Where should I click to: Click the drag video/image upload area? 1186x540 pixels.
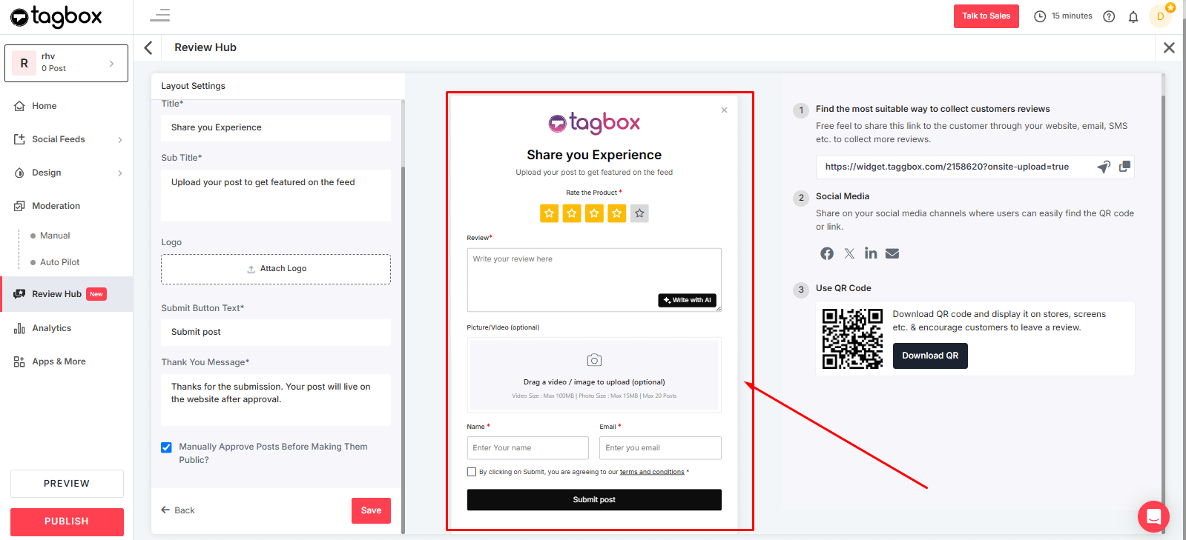pyautogui.click(x=594, y=375)
